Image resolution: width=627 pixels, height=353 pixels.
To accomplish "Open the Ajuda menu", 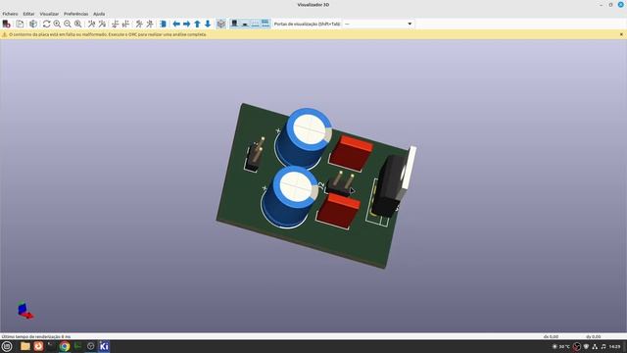I will [x=99, y=14].
